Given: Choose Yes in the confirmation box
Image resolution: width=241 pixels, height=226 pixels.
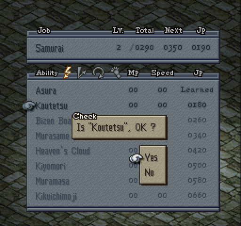Looking at the screenshot, I should point(151,157).
